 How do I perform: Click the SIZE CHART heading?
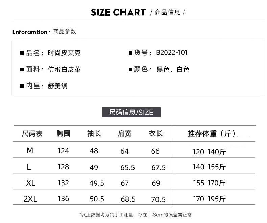point(118,13)
